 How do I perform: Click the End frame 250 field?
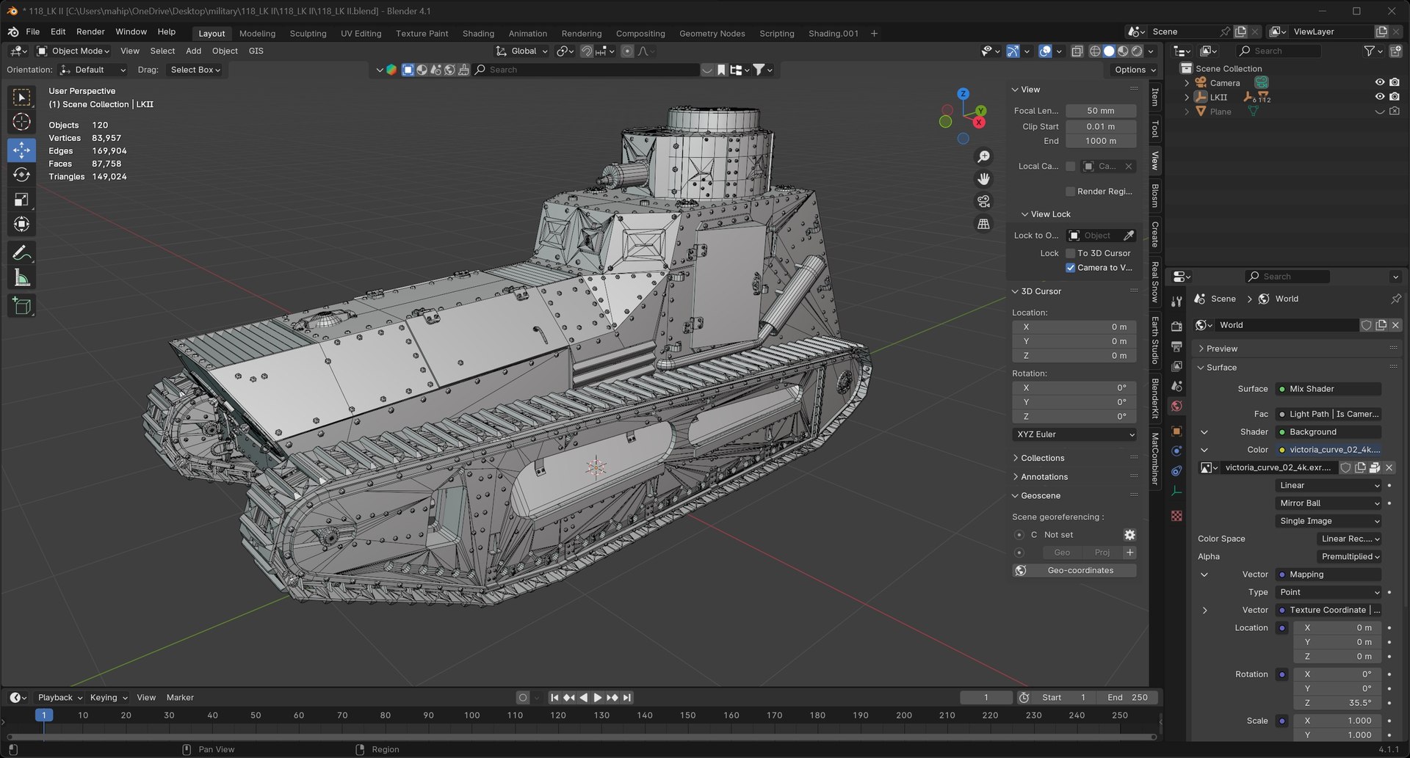(x=1127, y=698)
